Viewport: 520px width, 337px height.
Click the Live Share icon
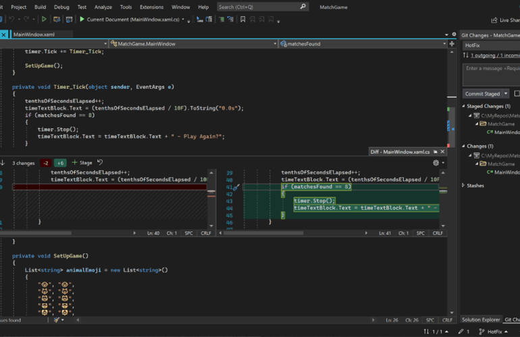pos(493,20)
